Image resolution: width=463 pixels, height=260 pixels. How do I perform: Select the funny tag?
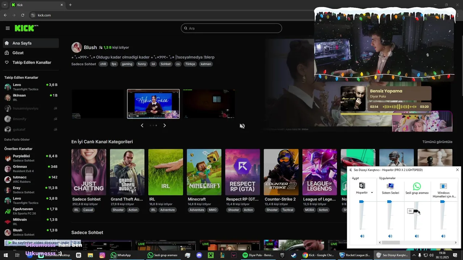pos(142,64)
